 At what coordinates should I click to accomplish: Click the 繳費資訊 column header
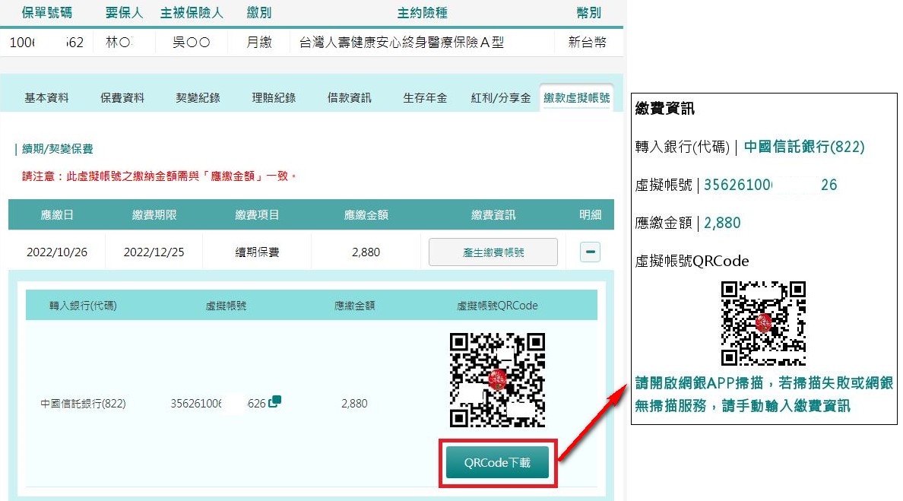tap(493, 215)
